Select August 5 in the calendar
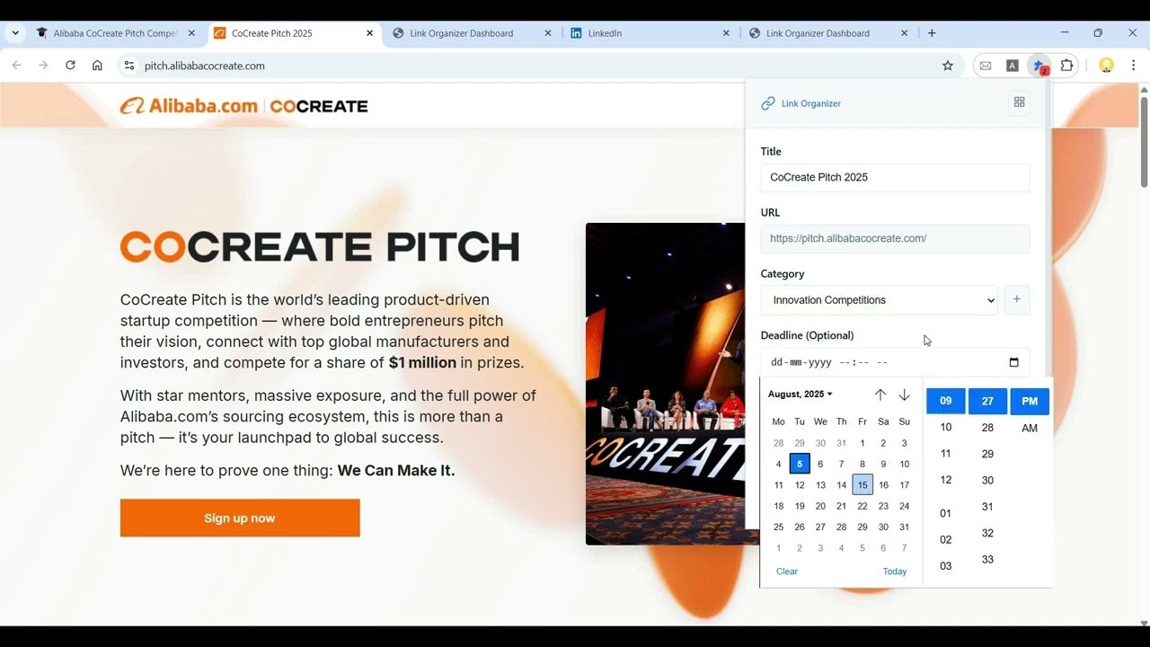This screenshot has width=1150, height=647. (800, 464)
